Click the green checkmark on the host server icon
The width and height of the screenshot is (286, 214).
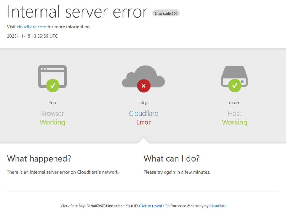click(235, 85)
